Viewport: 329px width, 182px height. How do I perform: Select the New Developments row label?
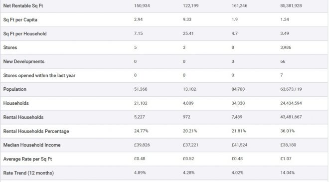point(24,61)
